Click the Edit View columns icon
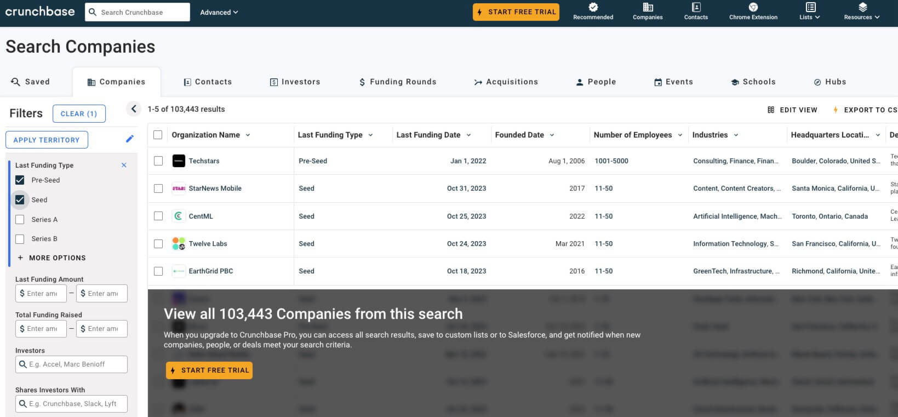 [771, 110]
